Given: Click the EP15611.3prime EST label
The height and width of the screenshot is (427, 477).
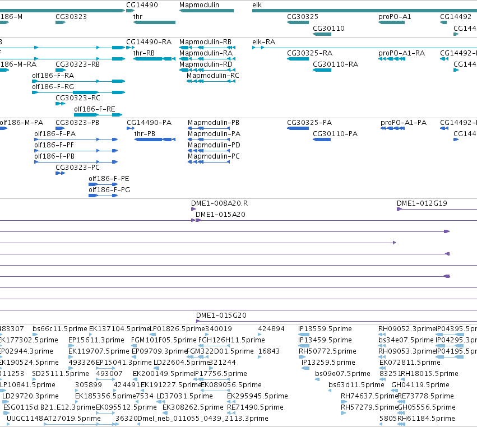Looking at the screenshot, I should tap(96, 340).
